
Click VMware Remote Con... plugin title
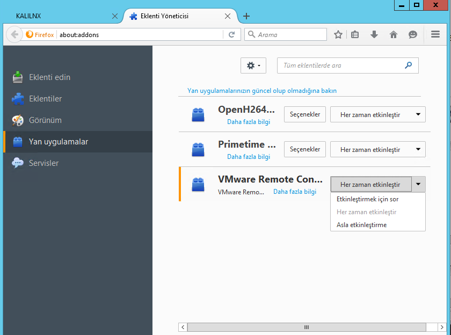click(270, 179)
